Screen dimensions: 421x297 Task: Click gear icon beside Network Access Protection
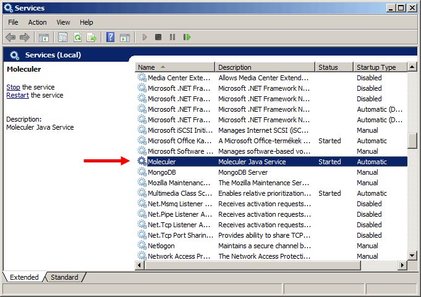pyautogui.click(x=142, y=256)
